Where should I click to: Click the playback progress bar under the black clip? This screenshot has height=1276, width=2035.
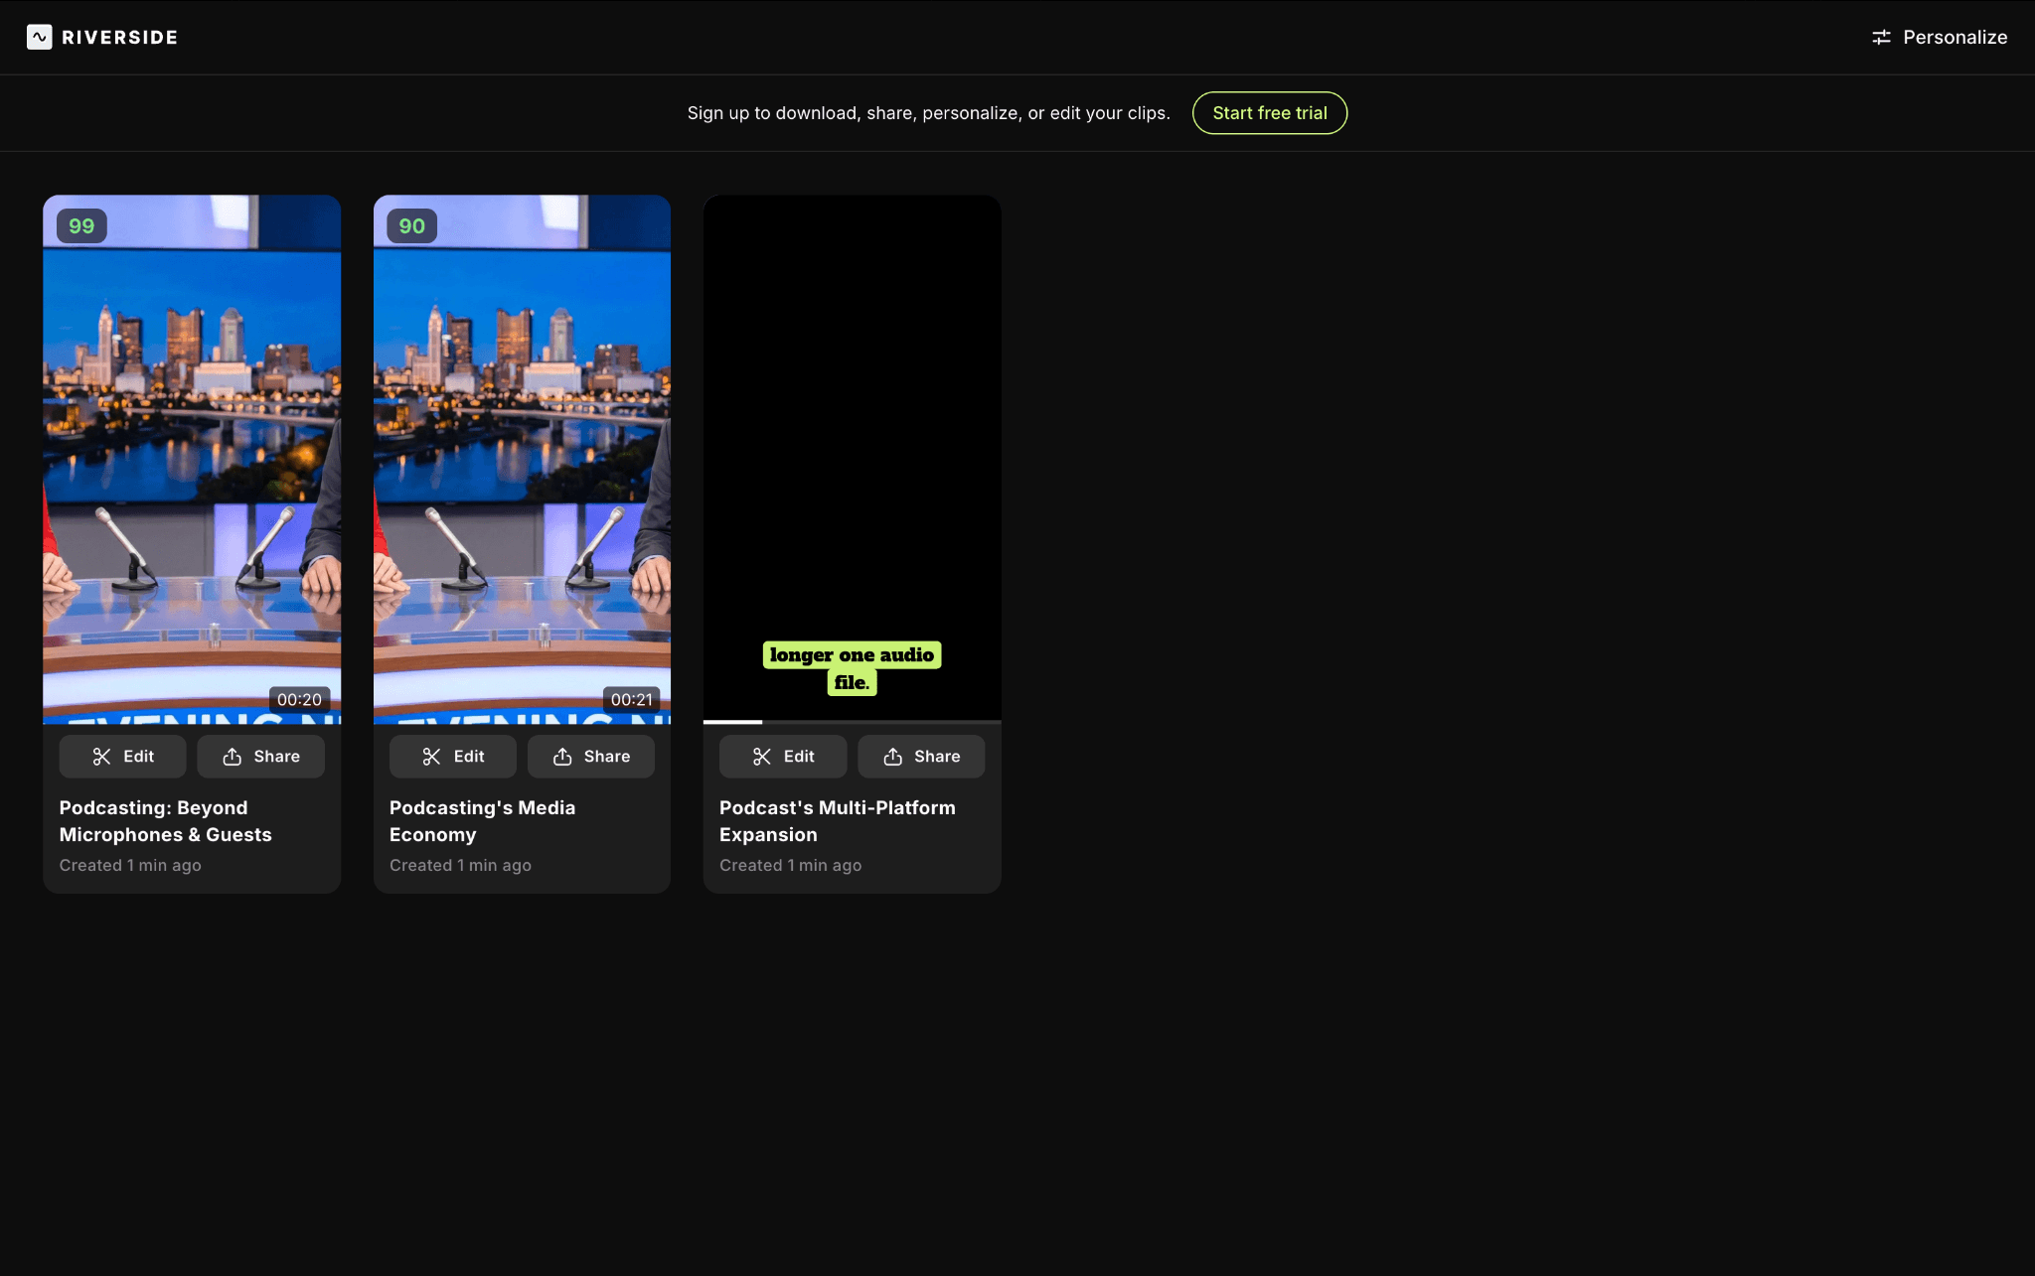tap(852, 722)
